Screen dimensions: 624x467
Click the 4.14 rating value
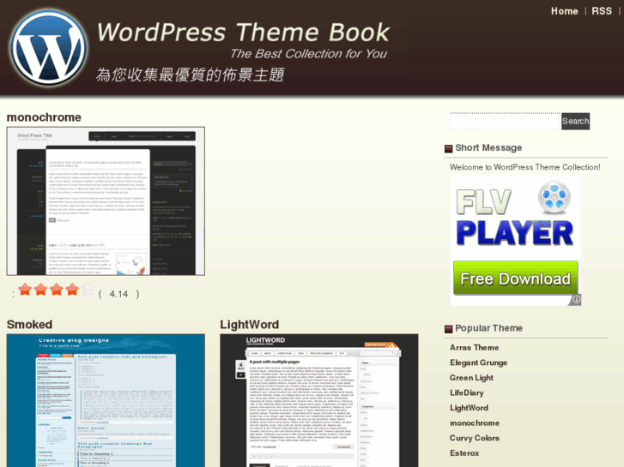pyautogui.click(x=118, y=294)
